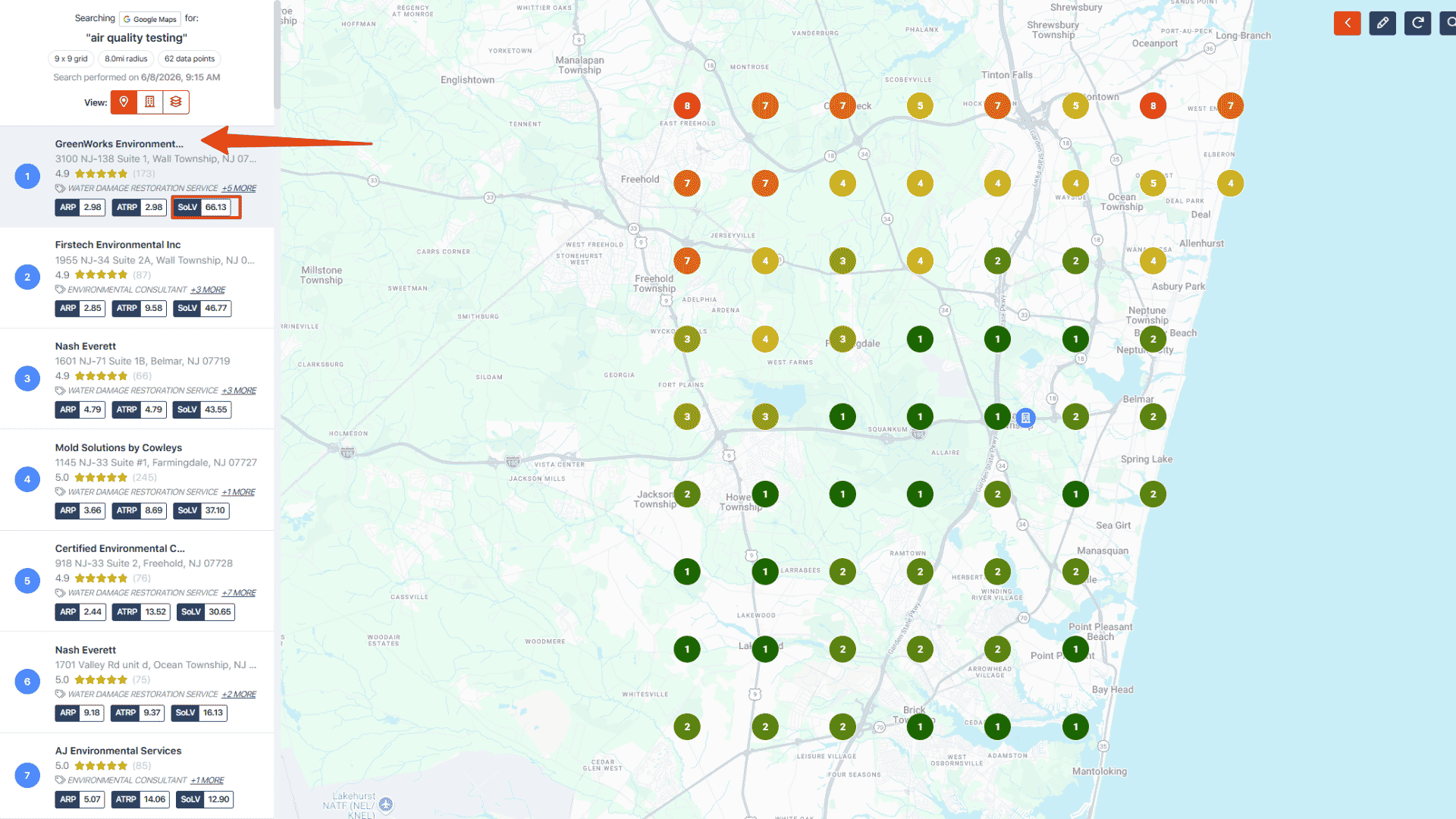
Task: Open Firstech Environmental Inc listing
Action: click(118, 244)
